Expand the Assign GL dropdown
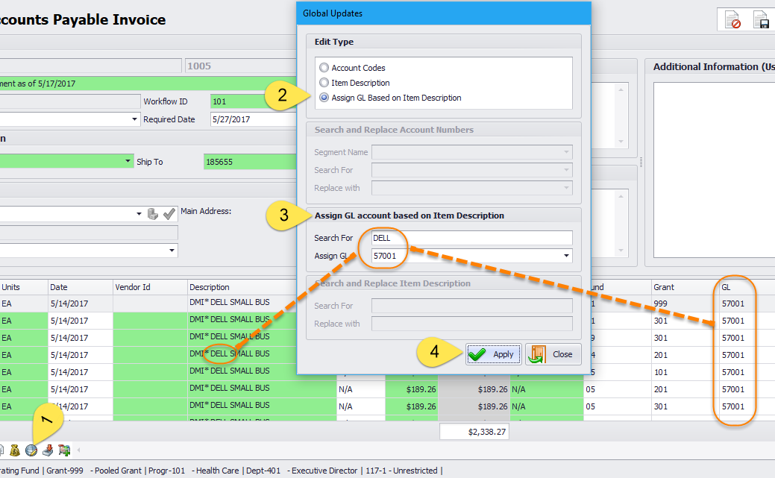 click(566, 257)
